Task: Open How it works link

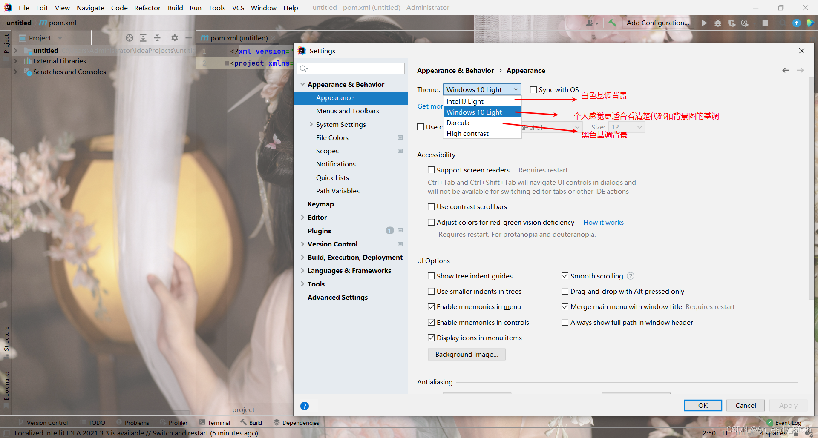Action: click(603, 222)
